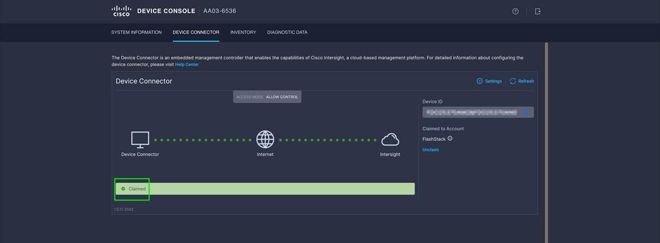Click the Device Connector monitor icon
This screenshot has height=243, width=660.
pyautogui.click(x=140, y=139)
